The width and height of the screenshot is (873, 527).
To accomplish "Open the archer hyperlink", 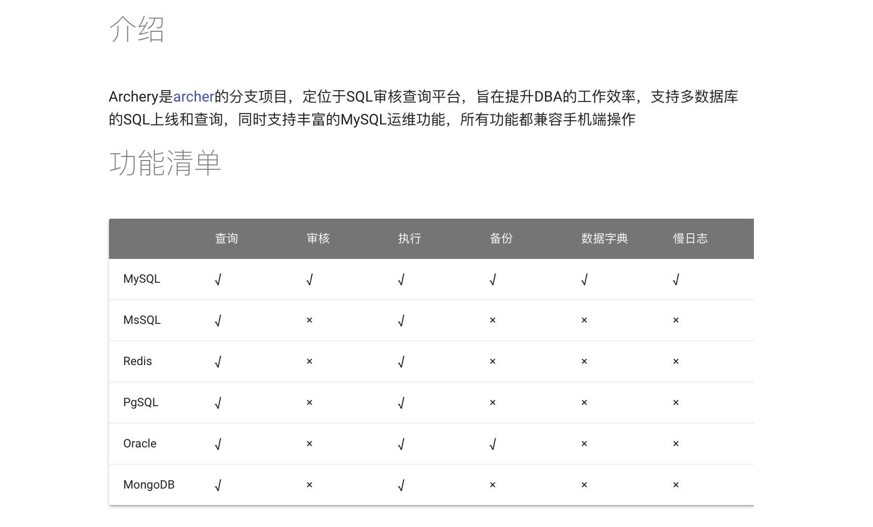I will pyautogui.click(x=193, y=97).
